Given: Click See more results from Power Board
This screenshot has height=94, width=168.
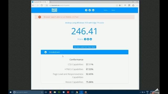Looking at the screenshot, I should [85, 47].
